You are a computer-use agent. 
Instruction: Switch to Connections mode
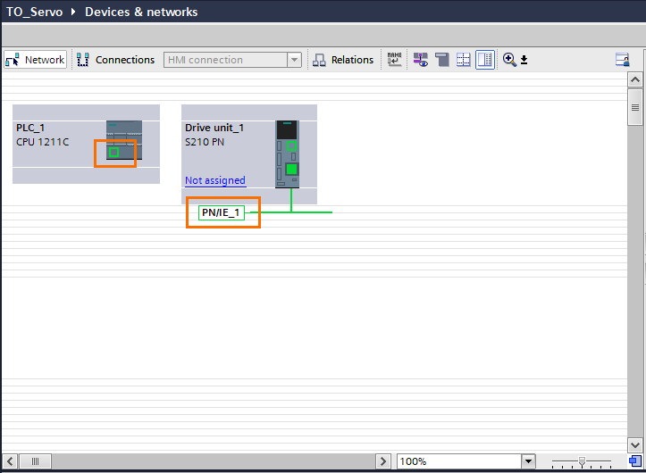pyautogui.click(x=116, y=60)
